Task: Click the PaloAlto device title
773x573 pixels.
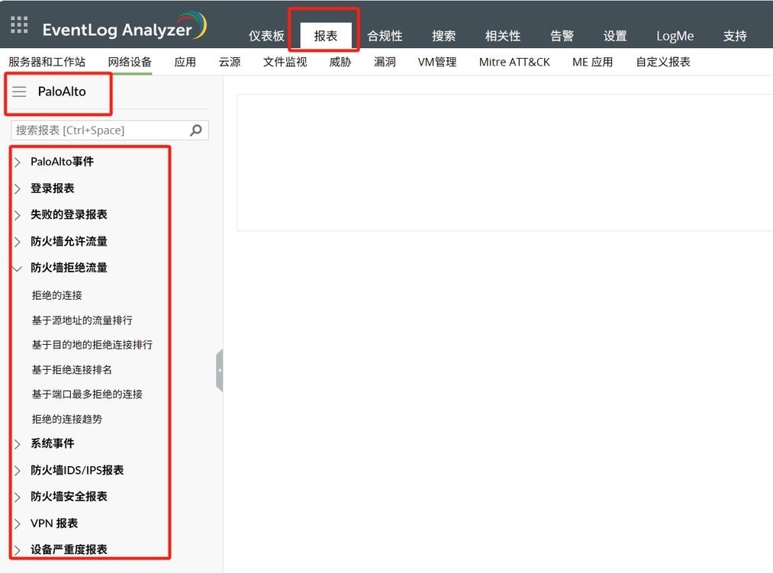Action: click(62, 92)
